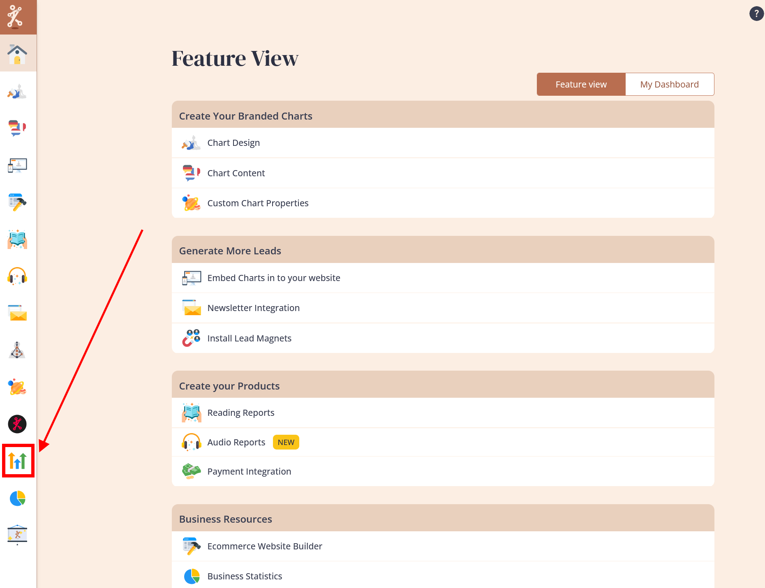Open the hammer website builder sidebar icon
765x588 pixels.
[x=17, y=202]
